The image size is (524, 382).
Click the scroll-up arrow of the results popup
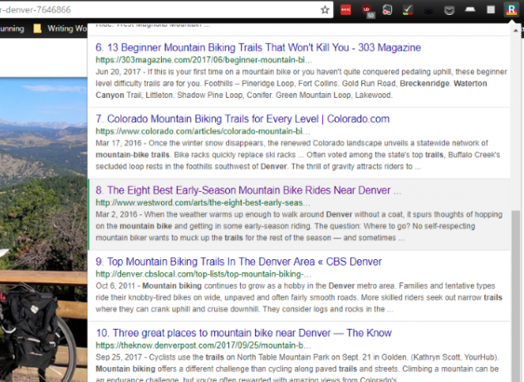pos(516,31)
